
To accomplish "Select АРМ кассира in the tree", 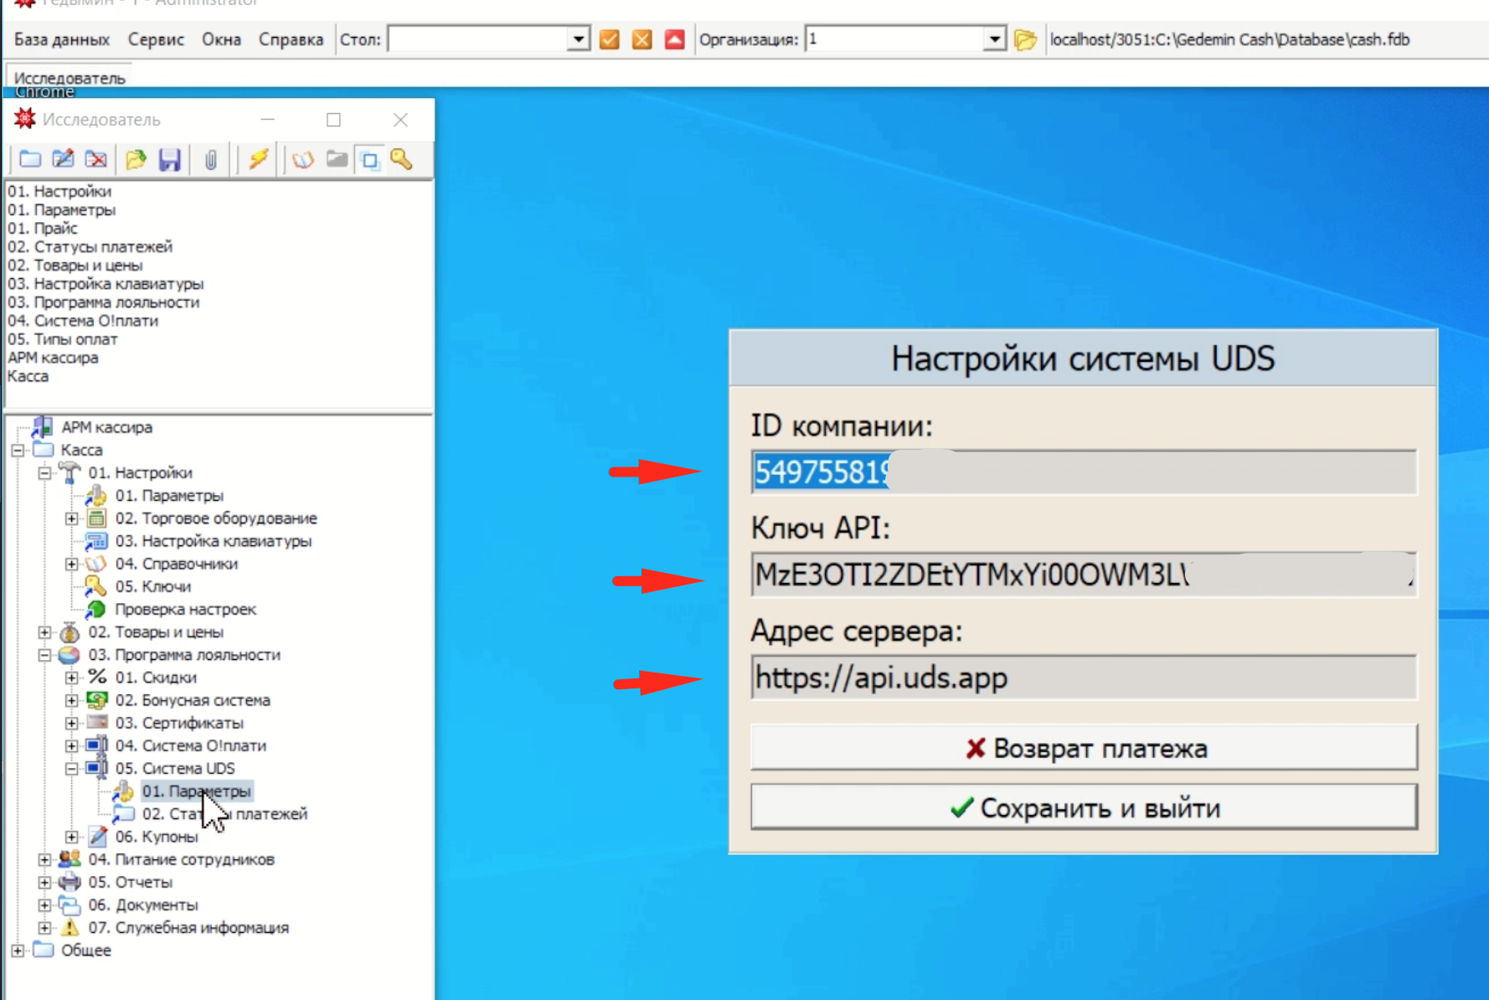I will pos(106,427).
